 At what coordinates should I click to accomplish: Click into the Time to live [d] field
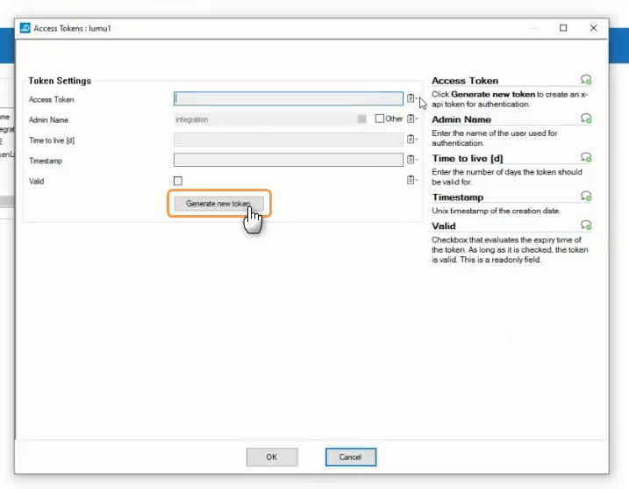coord(288,140)
